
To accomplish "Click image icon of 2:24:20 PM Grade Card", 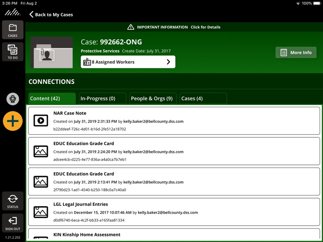I will [41, 151].
